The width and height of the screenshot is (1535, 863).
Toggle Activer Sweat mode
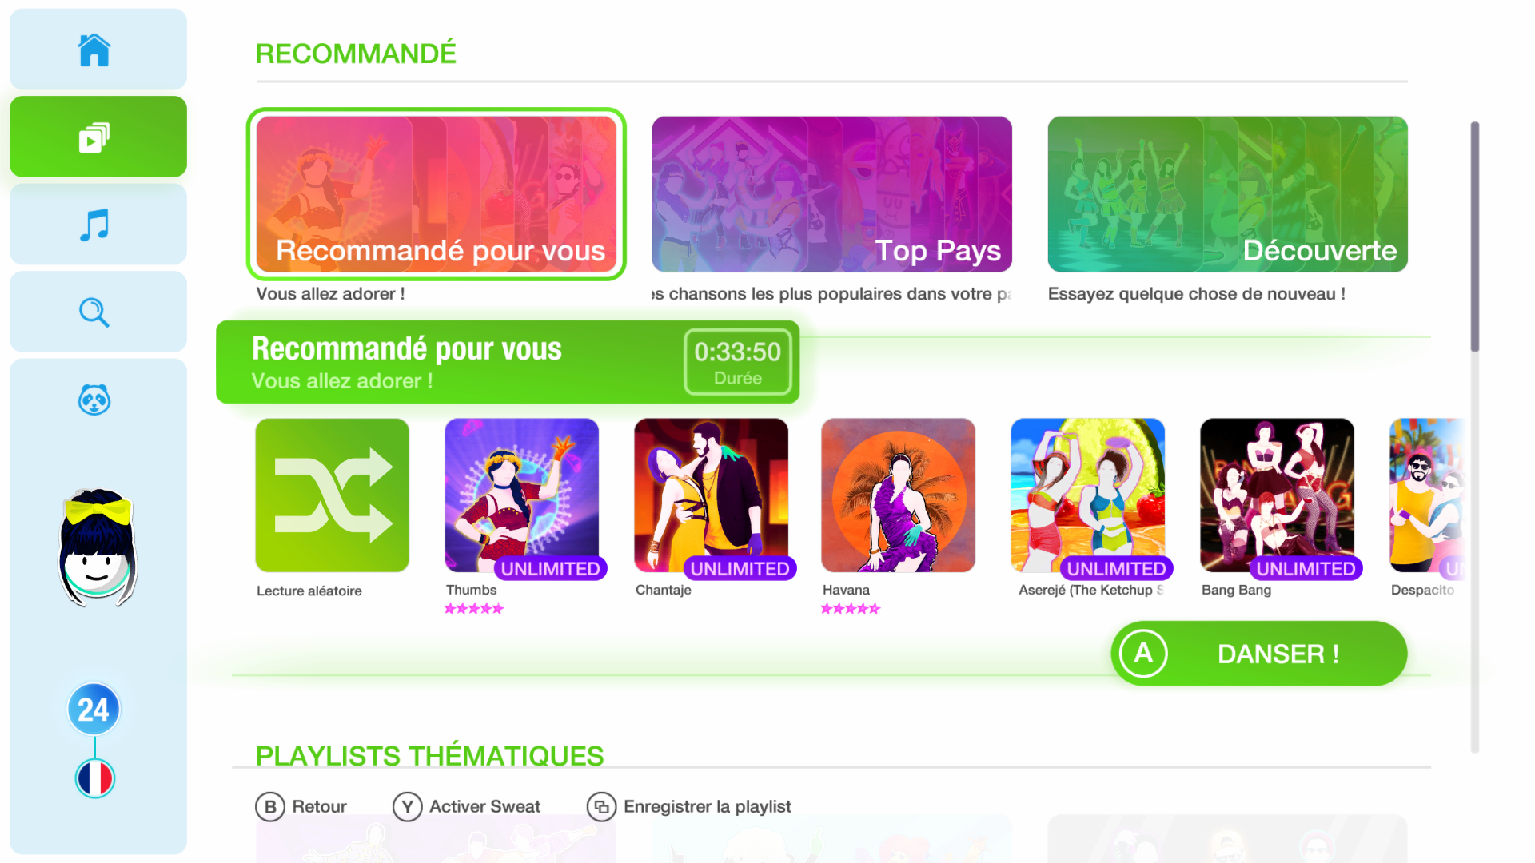467,807
